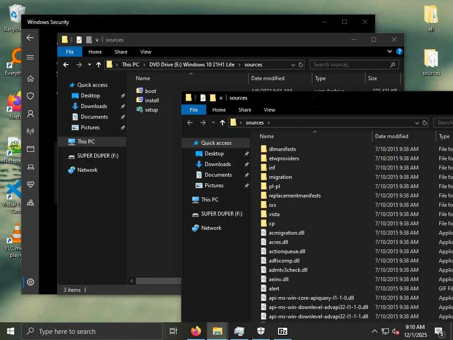Click Help icon in DVD Drive Explorer window
Viewport: 453px width, 340px height.
pos(399,51)
